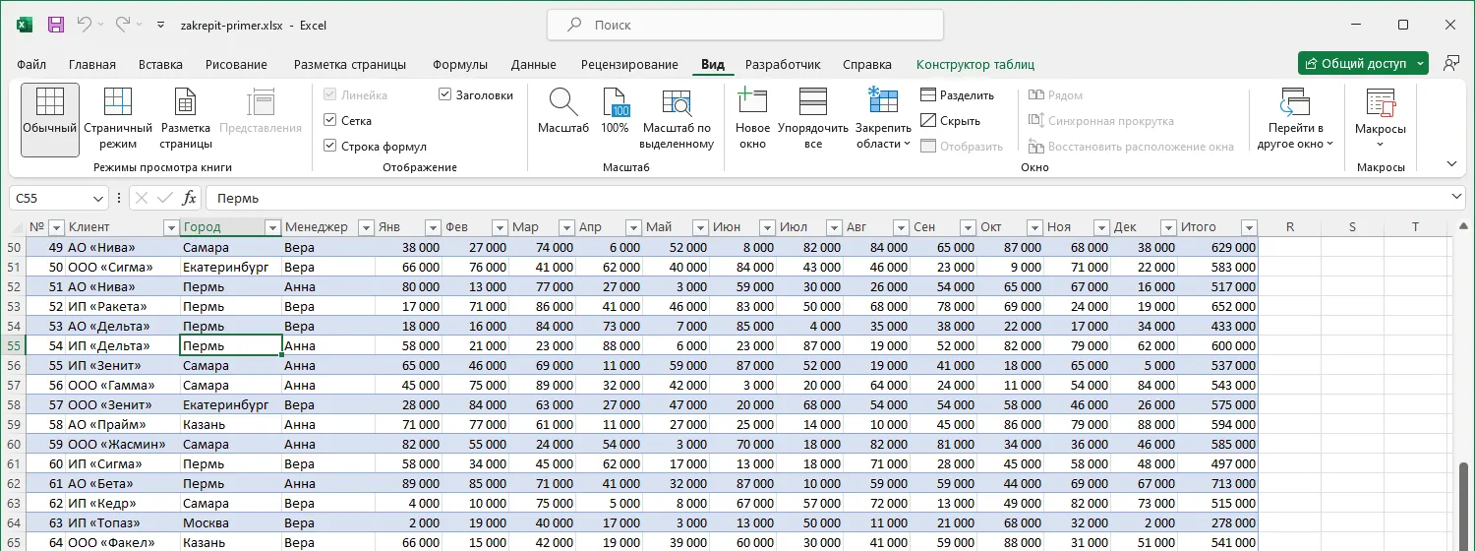1475x551 pixels.
Task: Toggle the Сетка gridlines checkbox
Action: pos(330,121)
